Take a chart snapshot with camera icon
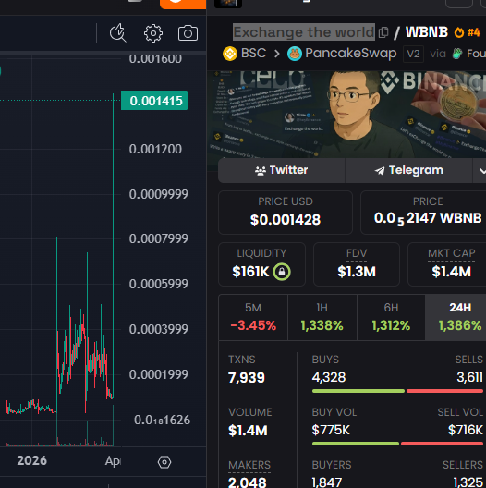Image resolution: width=486 pixels, height=488 pixels. [188, 33]
